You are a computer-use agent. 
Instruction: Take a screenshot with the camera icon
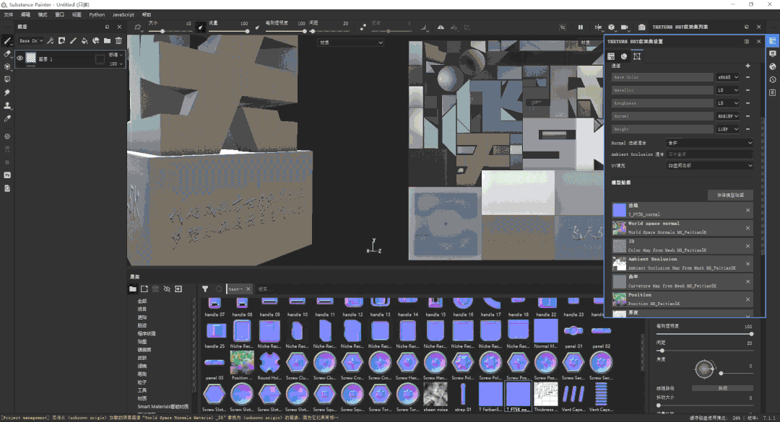click(x=642, y=27)
